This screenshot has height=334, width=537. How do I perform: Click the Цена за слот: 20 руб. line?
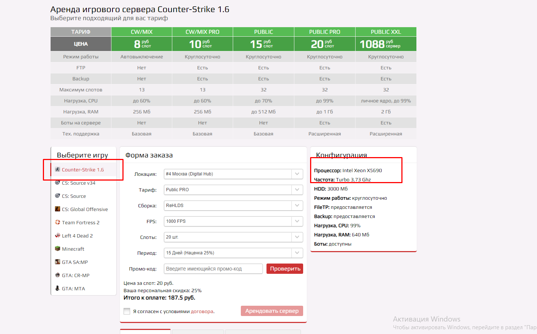coord(148,283)
